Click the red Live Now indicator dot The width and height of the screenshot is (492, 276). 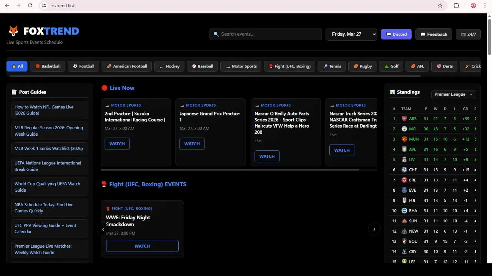(104, 88)
